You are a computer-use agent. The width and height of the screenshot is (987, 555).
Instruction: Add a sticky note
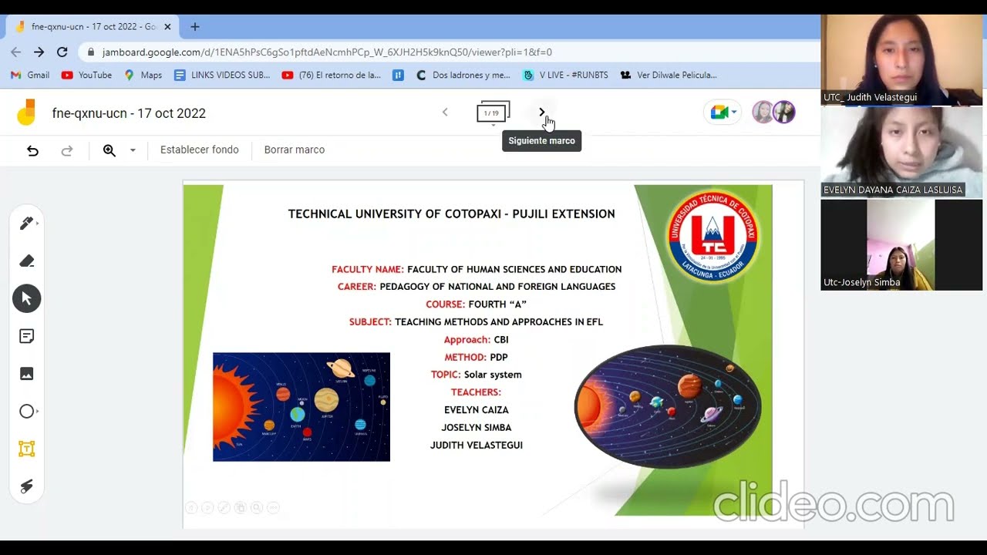tap(26, 336)
